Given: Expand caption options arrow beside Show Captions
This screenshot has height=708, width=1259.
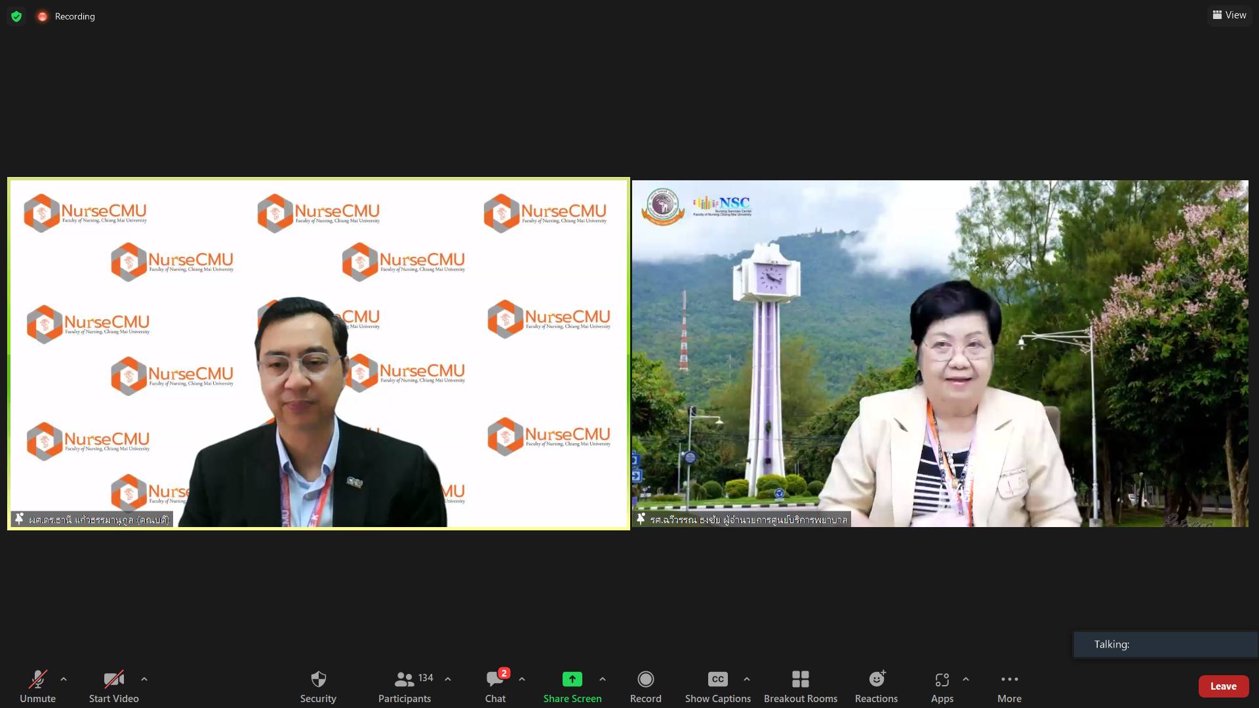Looking at the screenshot, I should click(x=747, y=679).
